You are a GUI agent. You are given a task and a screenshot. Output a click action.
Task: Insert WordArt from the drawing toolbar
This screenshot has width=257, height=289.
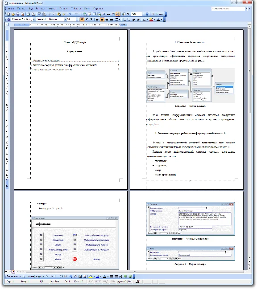click(x=70, y=276)
